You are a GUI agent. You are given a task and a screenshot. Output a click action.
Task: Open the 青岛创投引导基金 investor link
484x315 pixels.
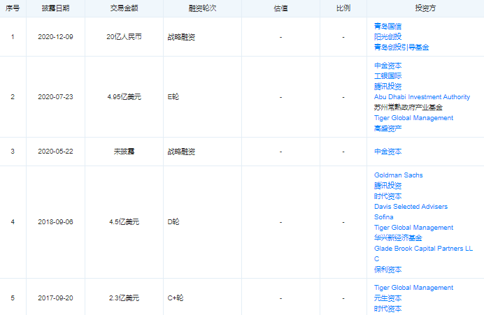(x=401, y=47)
